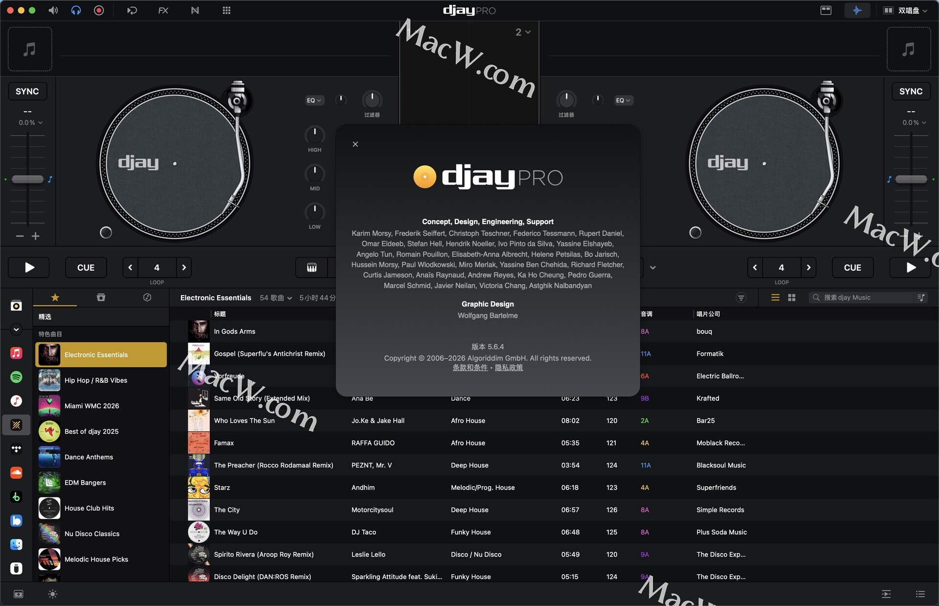The image size is (939, 606).
Task: Toggle SYNC on the right deck
Action: click(x=911, y=92)
